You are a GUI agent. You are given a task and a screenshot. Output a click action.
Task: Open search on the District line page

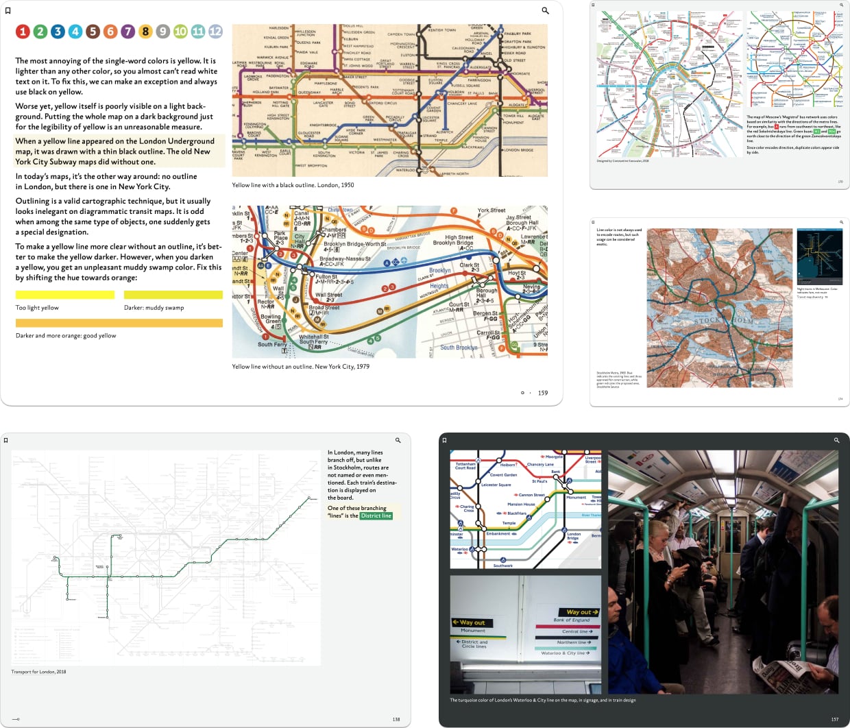coord(398,440)
